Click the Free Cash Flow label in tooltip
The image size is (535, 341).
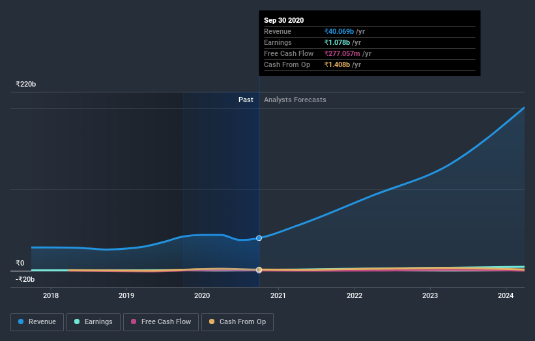coord(289,53)
